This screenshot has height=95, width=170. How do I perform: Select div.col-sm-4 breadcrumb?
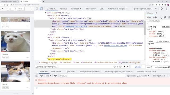click(86, 62)
